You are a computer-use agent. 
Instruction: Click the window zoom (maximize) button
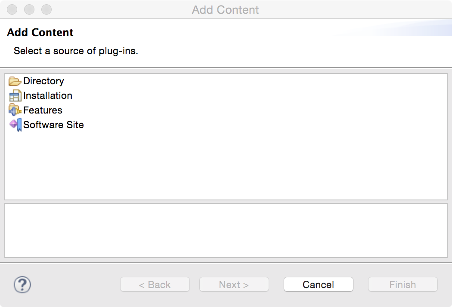point(46,9)
